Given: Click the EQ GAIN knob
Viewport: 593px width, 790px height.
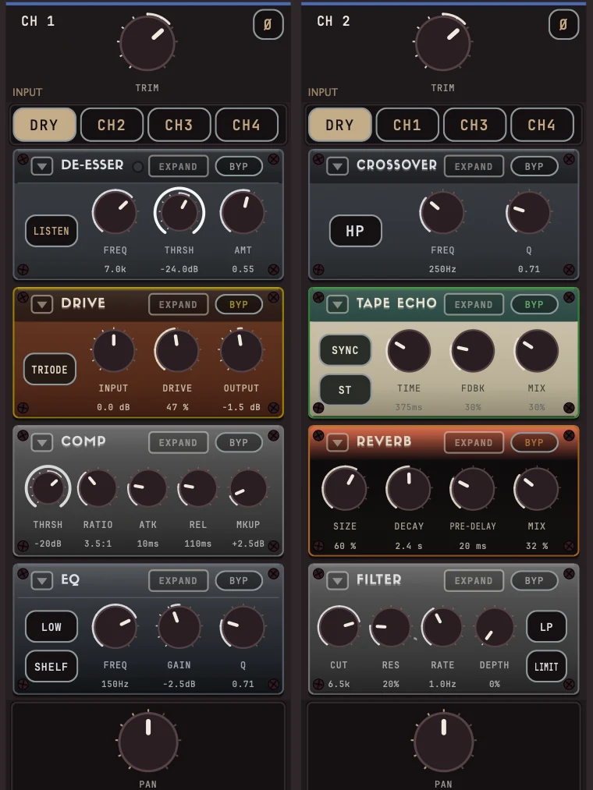Looking at the screenshot, I should point(179,626).
